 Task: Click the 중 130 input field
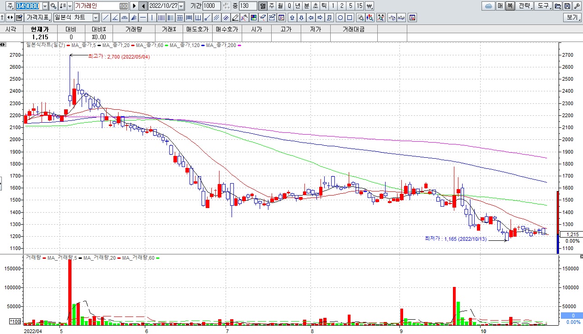pos(248,6)
